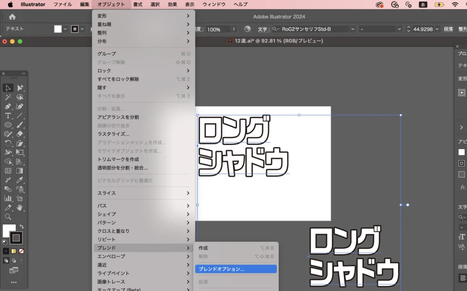
Task: Click the ラスタライズ... menu command
Action: [x=114, y=134]
